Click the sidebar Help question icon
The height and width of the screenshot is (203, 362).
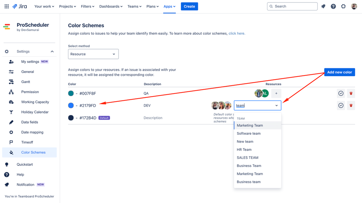tap(7, 175)
